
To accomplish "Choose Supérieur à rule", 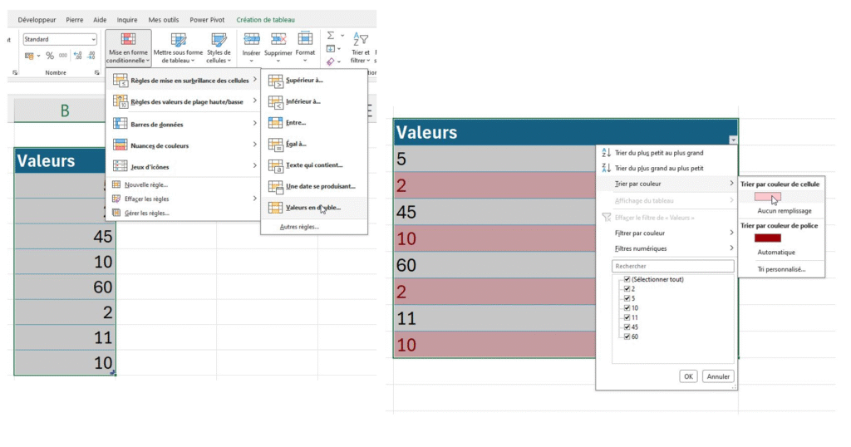I will 313,81.
